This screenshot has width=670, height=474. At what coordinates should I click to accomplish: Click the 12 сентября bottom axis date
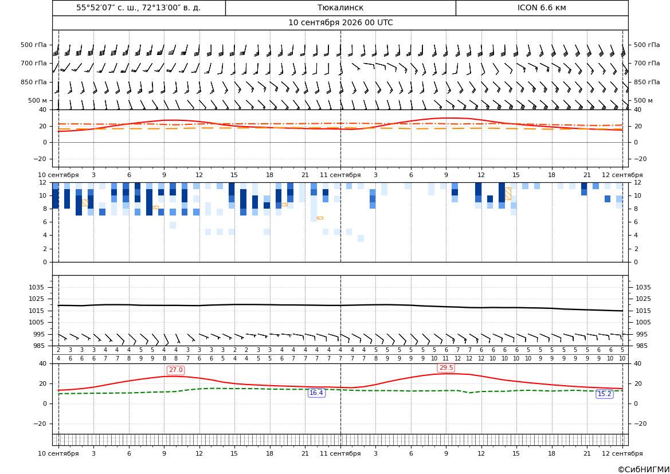tap(622, 453)
